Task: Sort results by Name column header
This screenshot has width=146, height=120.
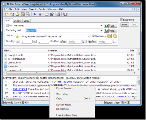Action: click(x=25, y=51)
